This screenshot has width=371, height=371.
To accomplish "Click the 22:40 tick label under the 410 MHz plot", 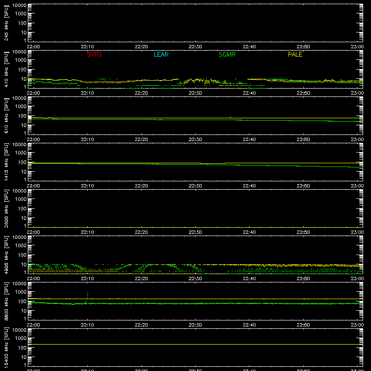I will [249, 93].
